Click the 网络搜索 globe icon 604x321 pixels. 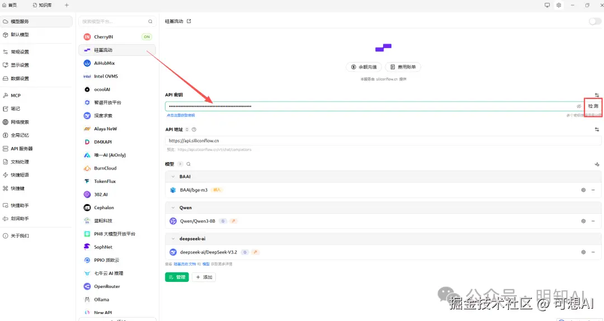tap(6, 122)
